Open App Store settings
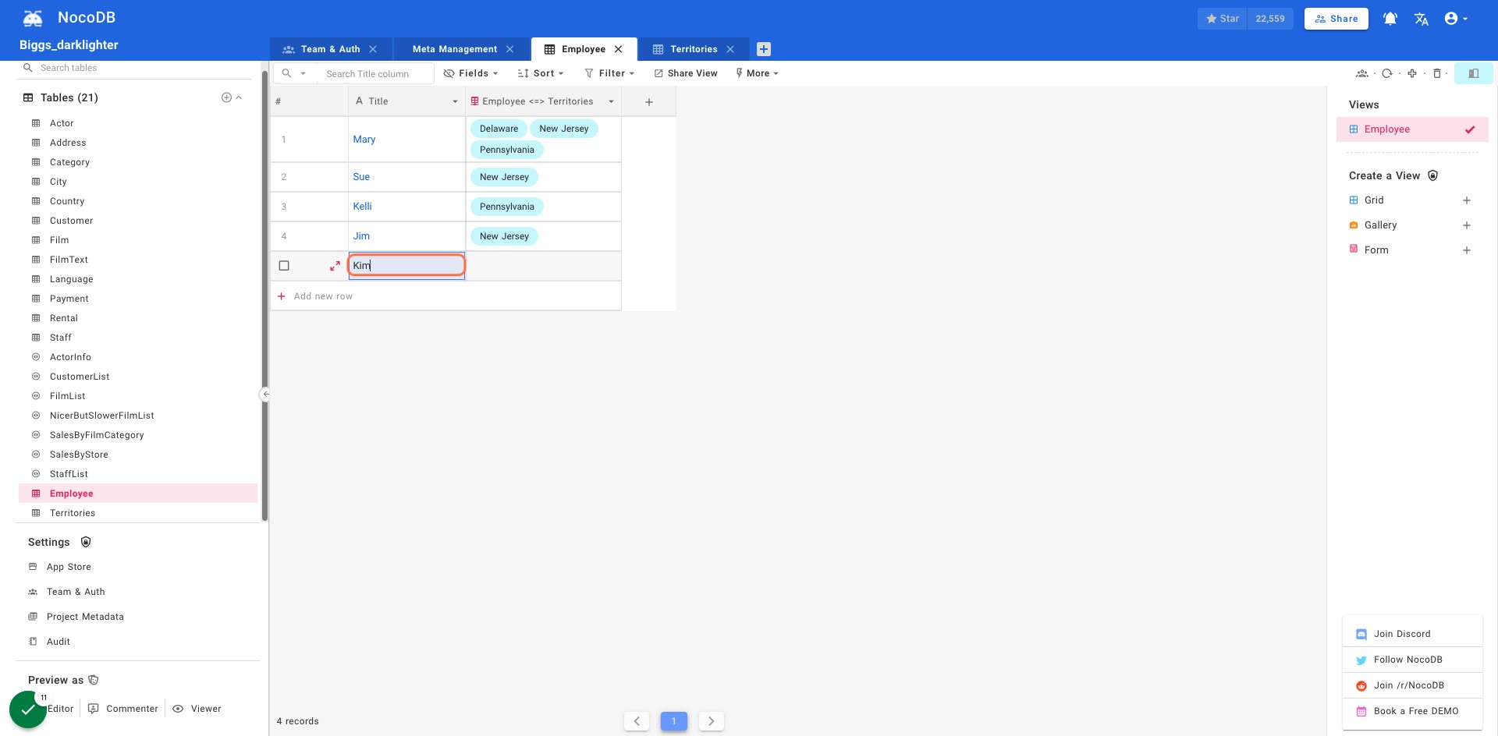This screenshot has width=1498, height=736. [69, 567]
